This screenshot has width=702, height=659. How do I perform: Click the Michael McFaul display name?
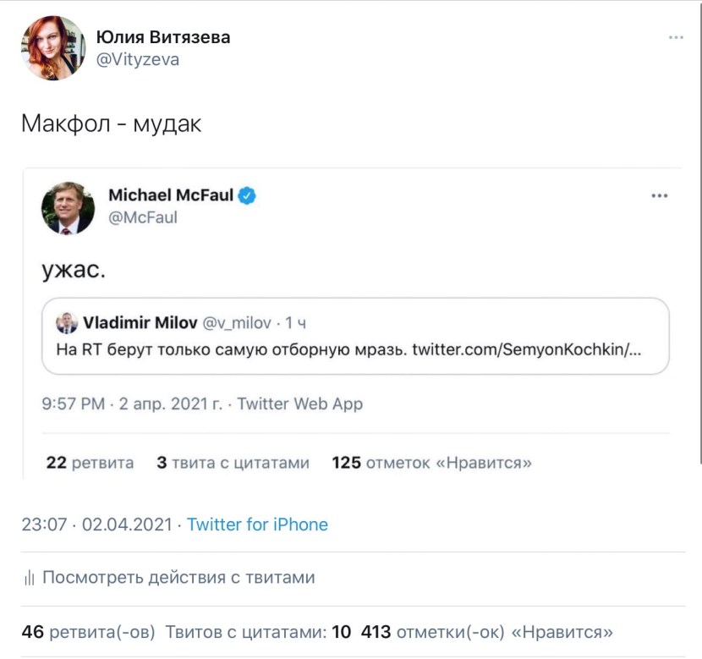tap(170, 195)
